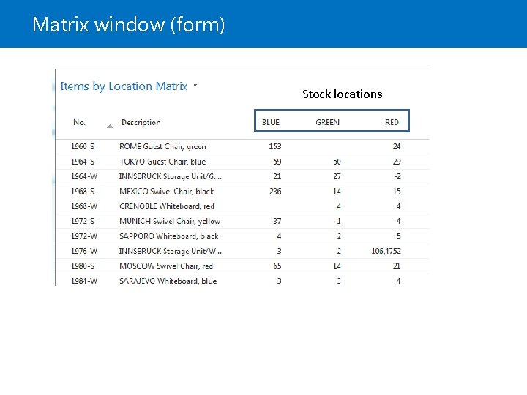Click INNSBRUCK Storage Unit/G... description
This screenshot has height=395, width=527.
click(171, 177)
